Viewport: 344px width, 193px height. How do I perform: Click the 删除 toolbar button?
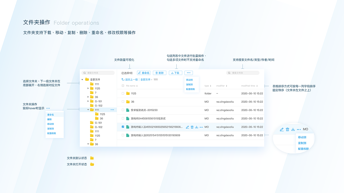point(160,73)
